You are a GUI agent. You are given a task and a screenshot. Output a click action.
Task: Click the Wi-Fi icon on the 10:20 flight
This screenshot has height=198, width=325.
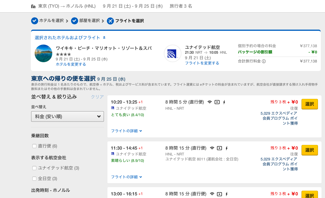coord(210,102)
